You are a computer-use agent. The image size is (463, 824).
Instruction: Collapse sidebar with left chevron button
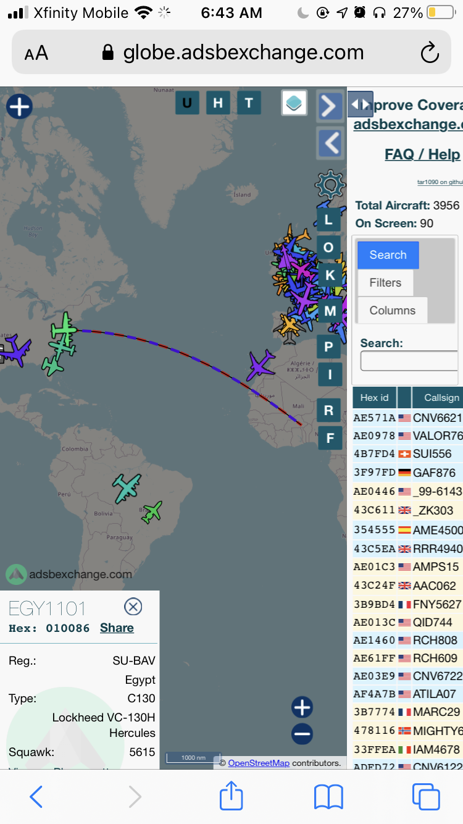(x=330, y=143)
